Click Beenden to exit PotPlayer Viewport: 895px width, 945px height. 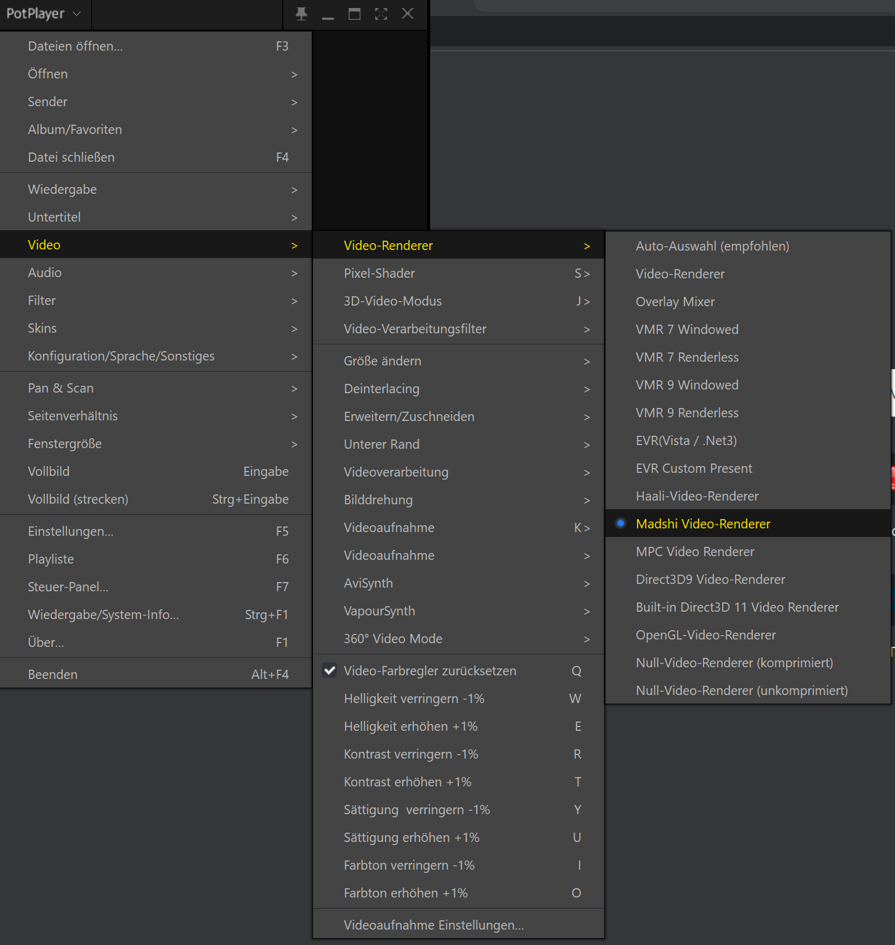pos(156,674)
